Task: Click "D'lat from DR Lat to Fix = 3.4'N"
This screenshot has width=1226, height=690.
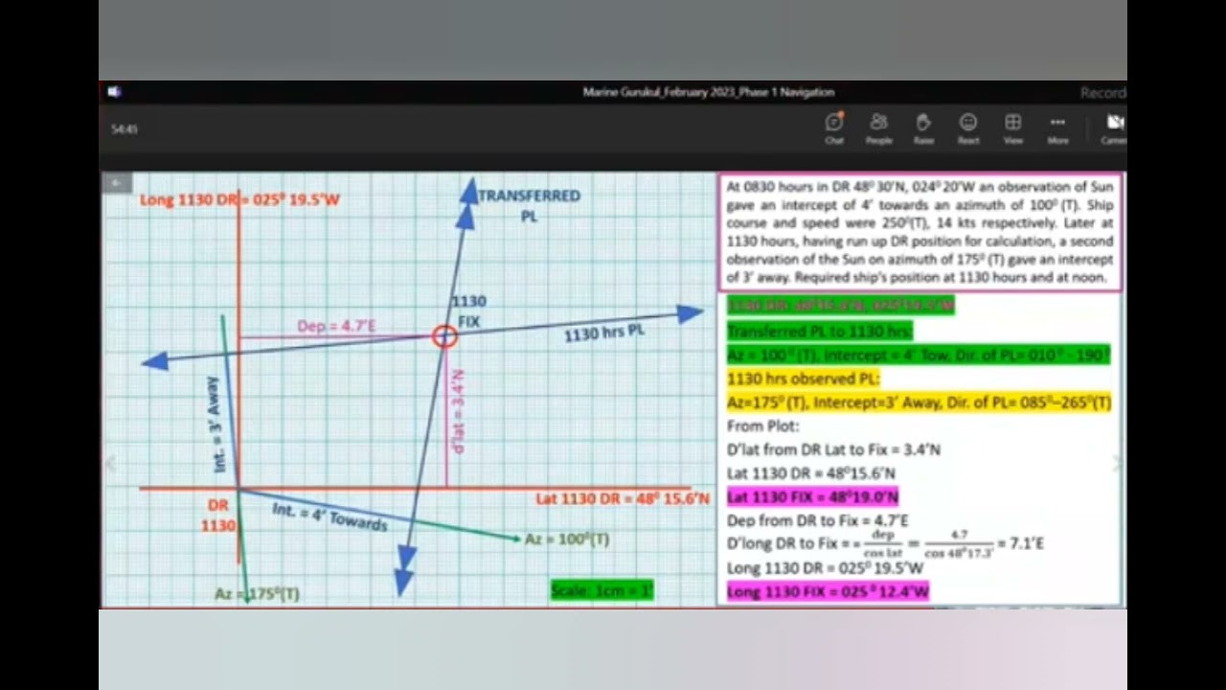Action: [833, 449]
